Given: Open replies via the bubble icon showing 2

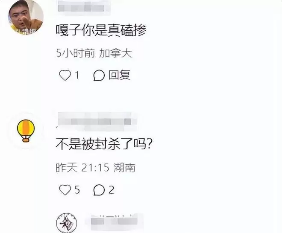Looking at the screenshot, I should point(99,190).
